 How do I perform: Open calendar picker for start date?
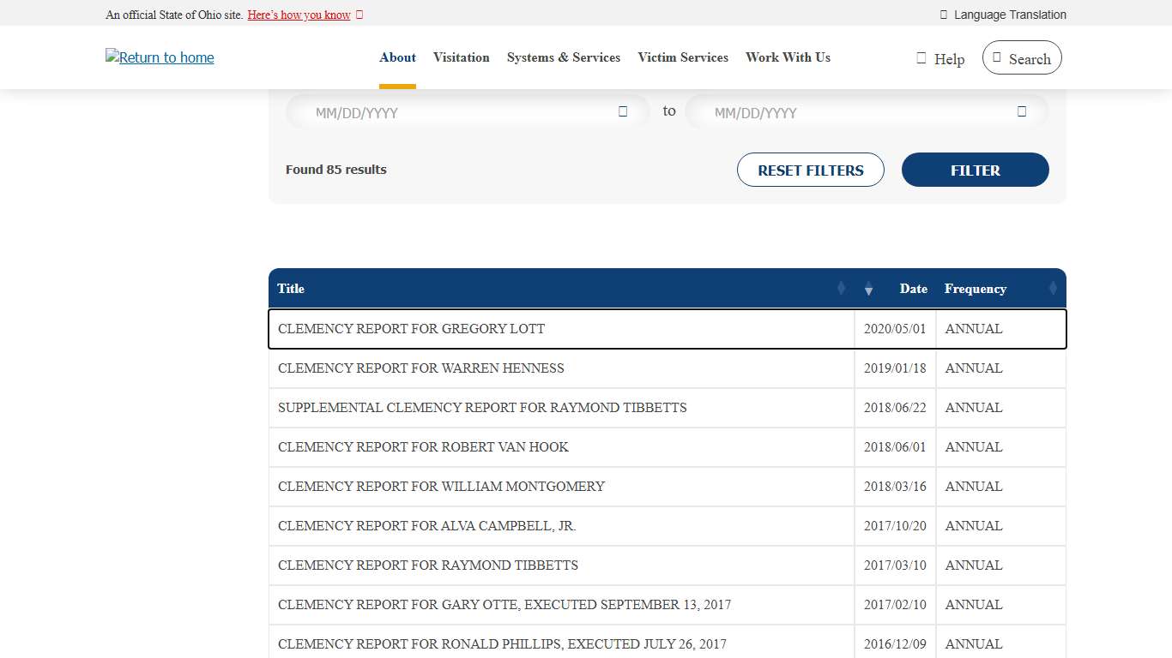point(623,111)
